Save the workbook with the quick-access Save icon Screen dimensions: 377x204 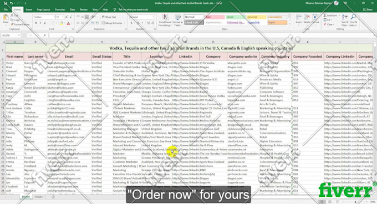6,3
